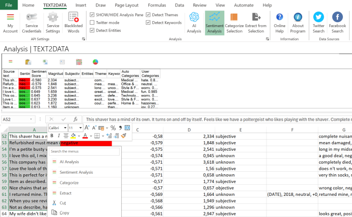Select column D header
This screenshot has width=352, height=217.
pyautogui.click(x=189, y=130)
